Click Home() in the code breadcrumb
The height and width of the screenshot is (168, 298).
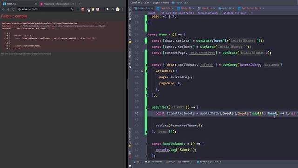152,13
